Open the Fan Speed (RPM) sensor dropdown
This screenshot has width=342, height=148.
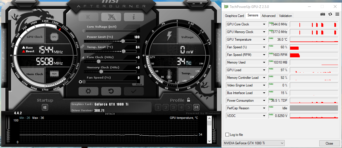[x=264, y=55]
